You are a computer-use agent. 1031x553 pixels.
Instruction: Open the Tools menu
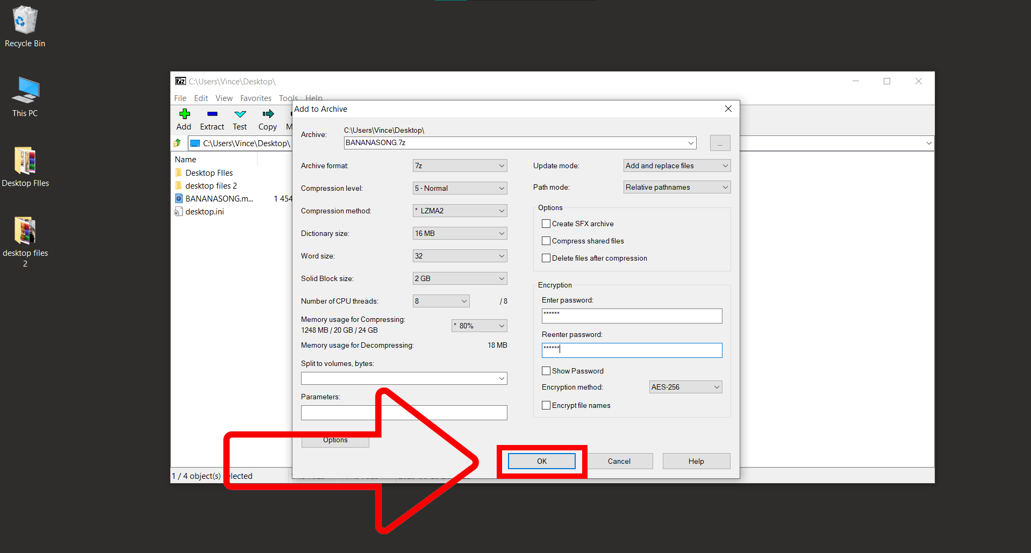(x=288, y=98)
